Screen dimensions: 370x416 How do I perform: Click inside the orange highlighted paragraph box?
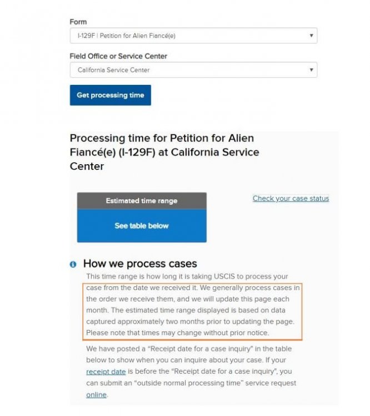click(192, 312)
